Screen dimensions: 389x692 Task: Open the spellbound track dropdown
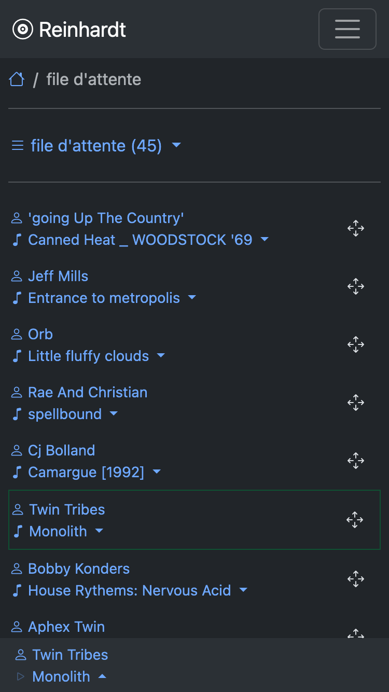(114, 414)
